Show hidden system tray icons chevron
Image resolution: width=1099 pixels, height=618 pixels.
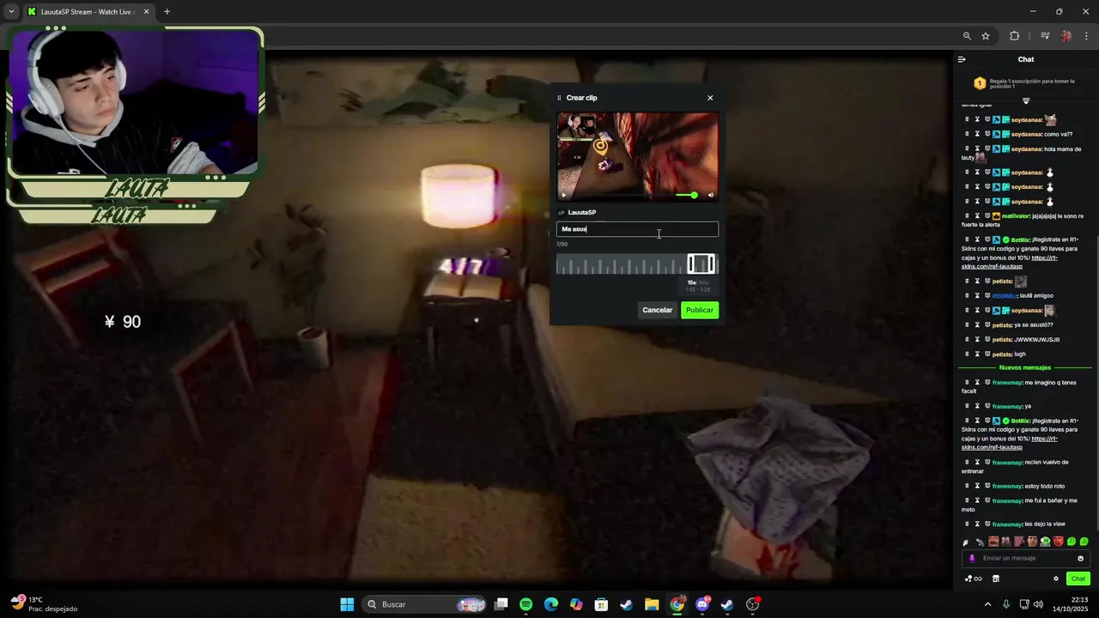[x=987, y=604]
